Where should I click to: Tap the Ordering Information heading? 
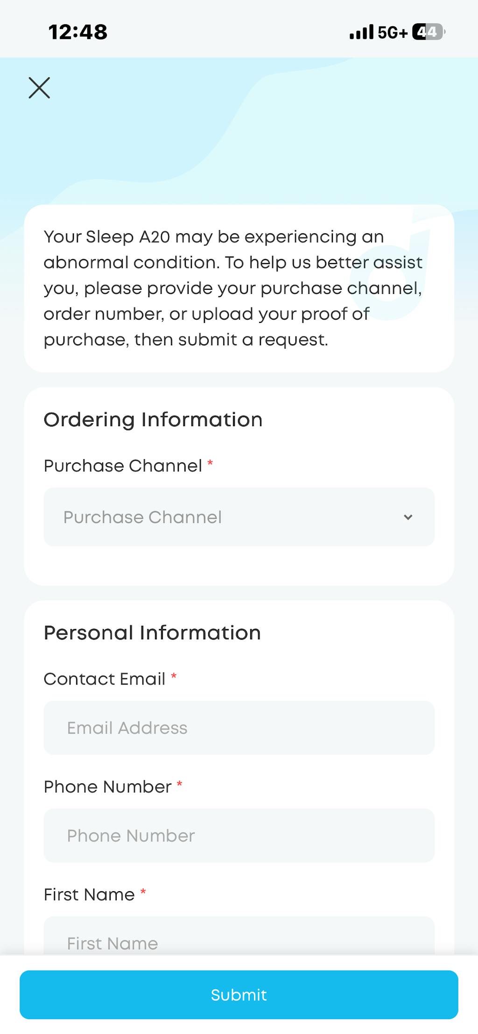point(153,419)
